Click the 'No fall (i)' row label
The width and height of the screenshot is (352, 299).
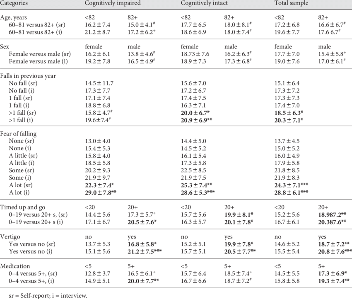[x=22, y=91]
